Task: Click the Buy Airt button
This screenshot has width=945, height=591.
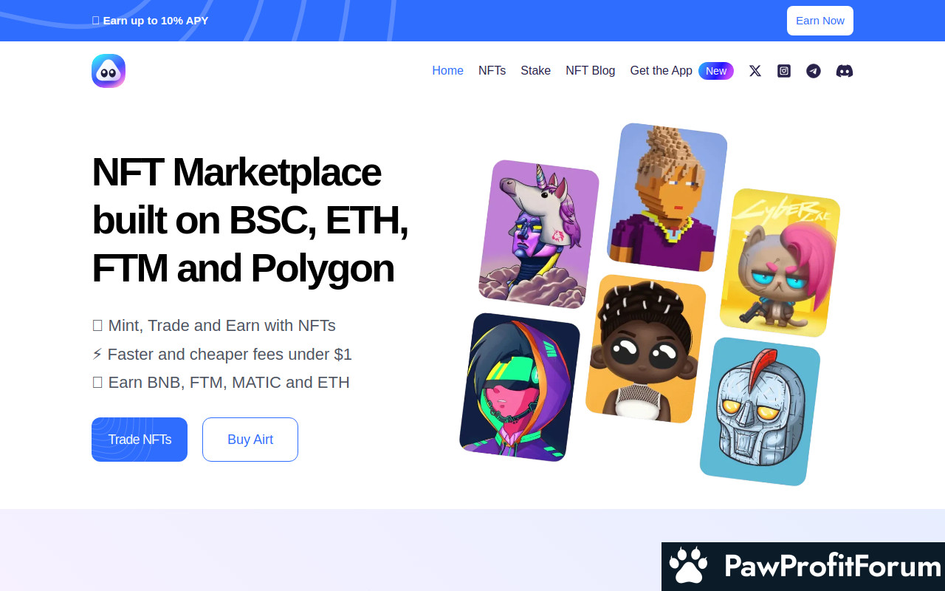Action: pyautogui.click(x=250, y=440)
